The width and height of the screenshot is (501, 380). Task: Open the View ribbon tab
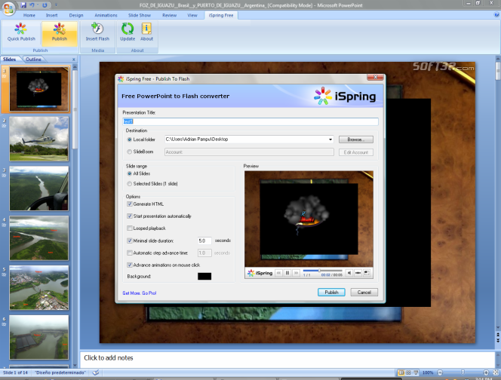click(192, 15)
